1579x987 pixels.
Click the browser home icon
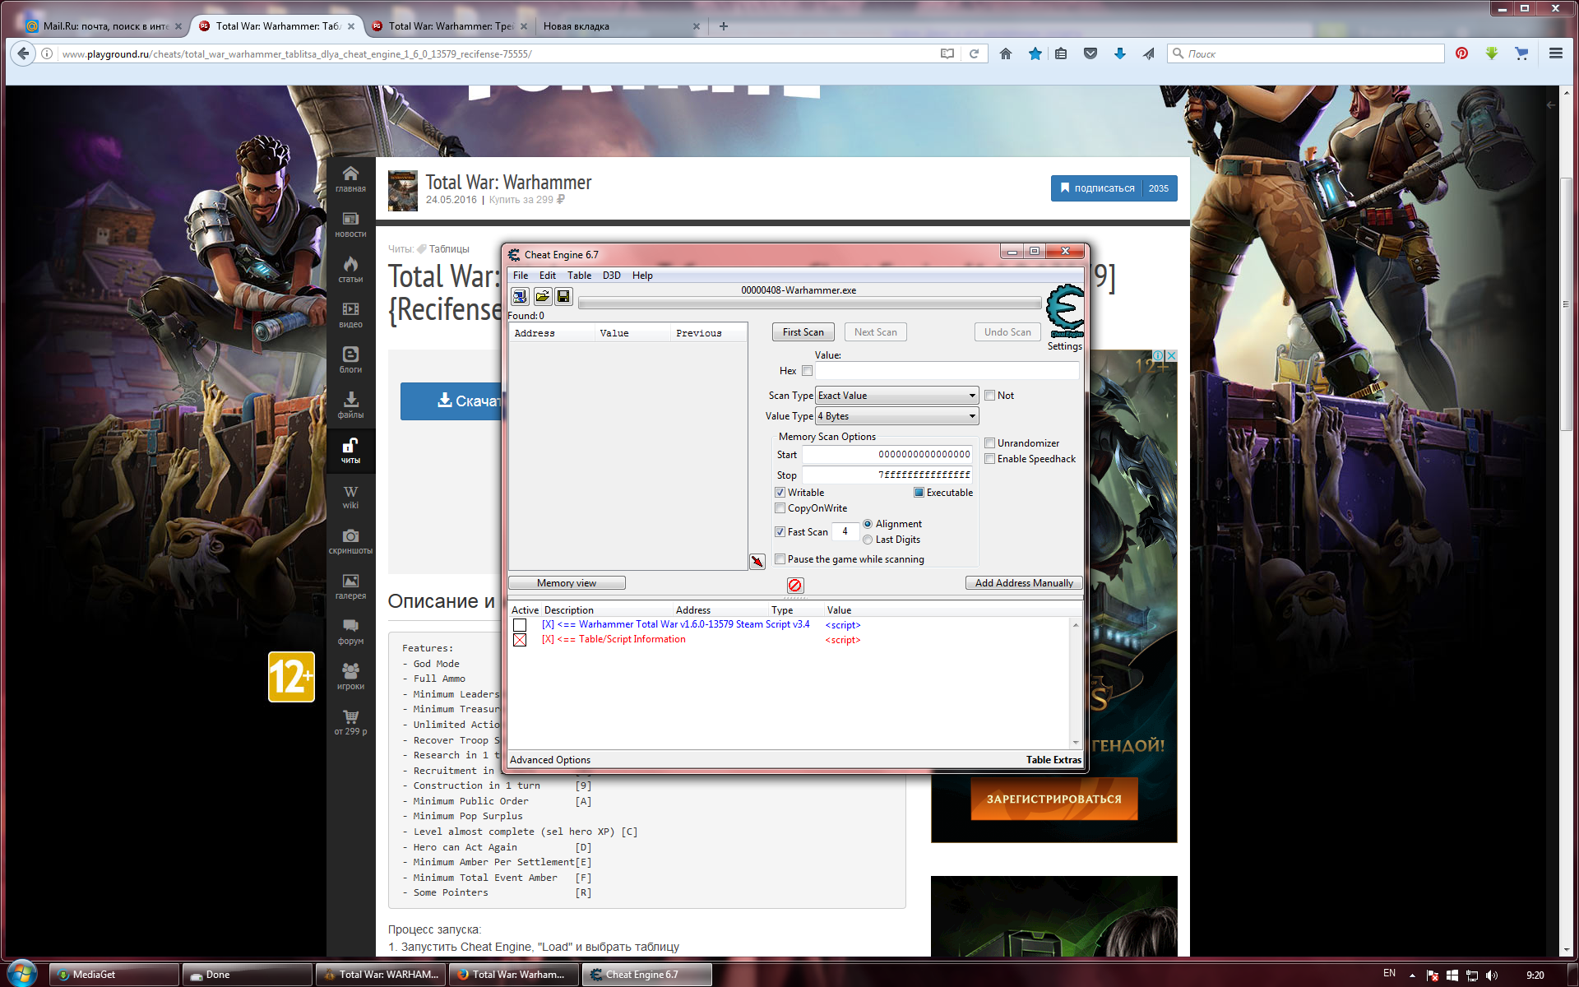[1005, 53]
